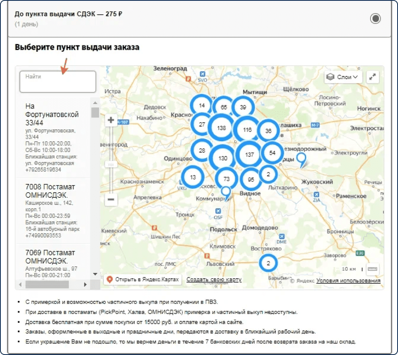
Task: Choose 7008 Постамат ОМНИСДЭК in the list
Action: 53,211
